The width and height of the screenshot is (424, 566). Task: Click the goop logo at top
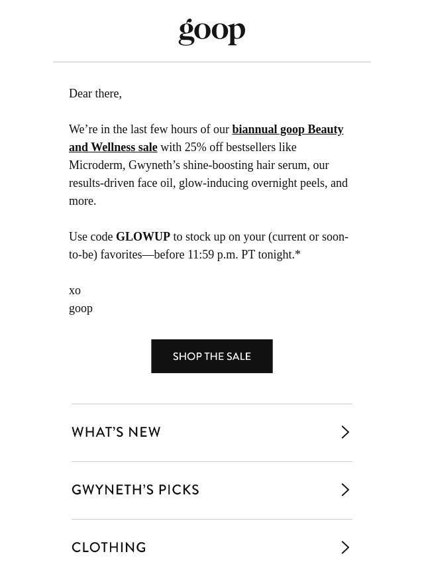point(212,32)
